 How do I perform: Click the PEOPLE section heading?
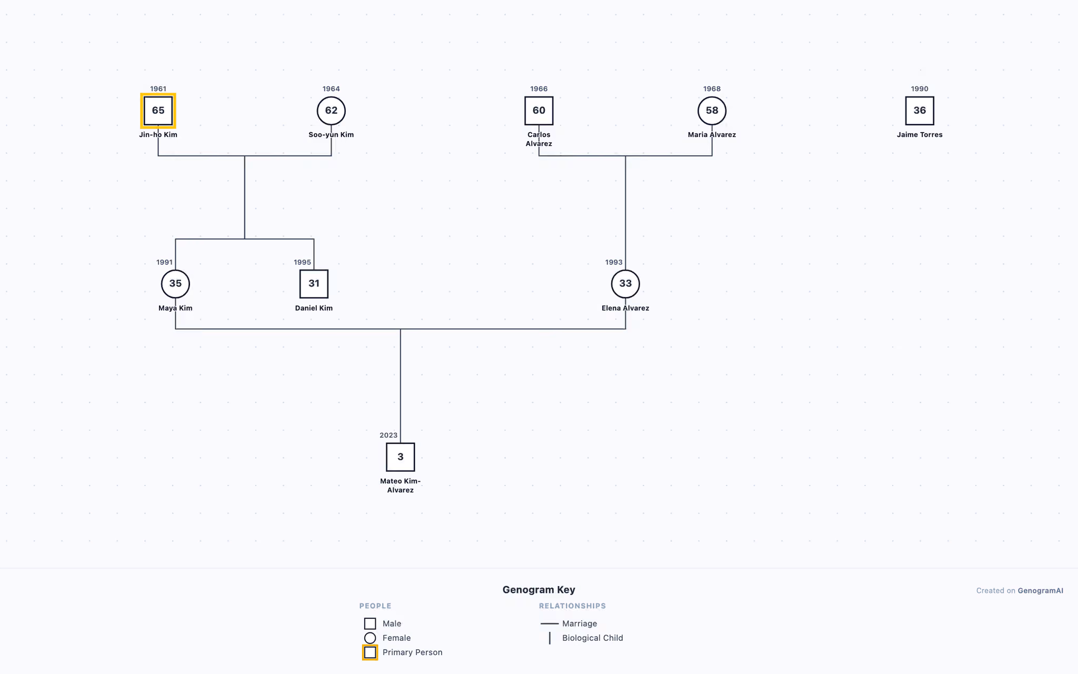click(x=375, y=606)
